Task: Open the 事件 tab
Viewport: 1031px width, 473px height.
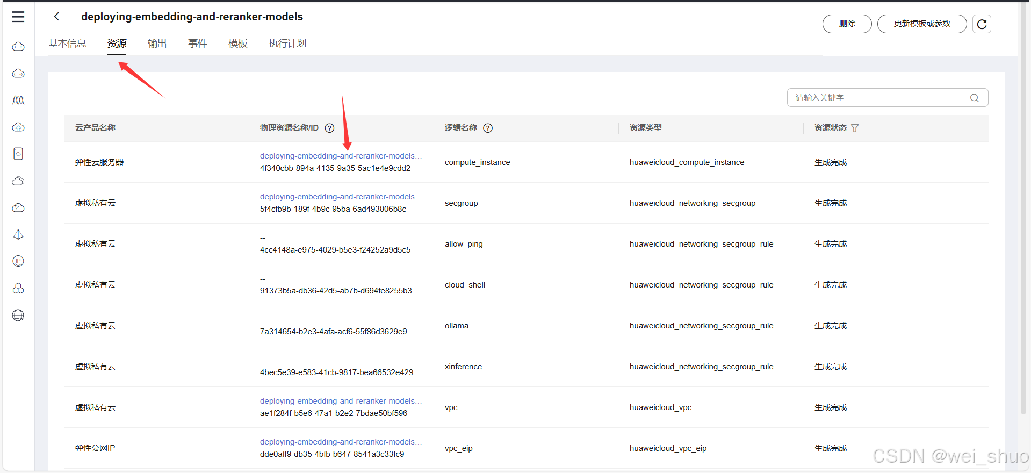Action: [x=198, y=44]
